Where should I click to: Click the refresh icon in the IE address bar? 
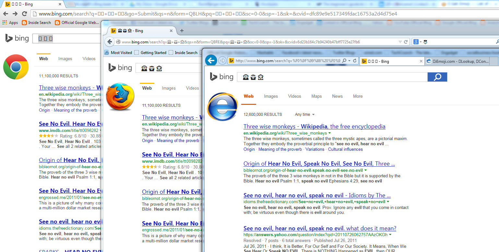pos(355,61)
